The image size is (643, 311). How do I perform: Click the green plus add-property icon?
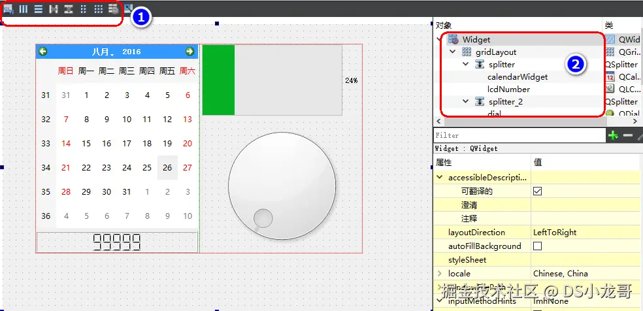pos(613,135)
